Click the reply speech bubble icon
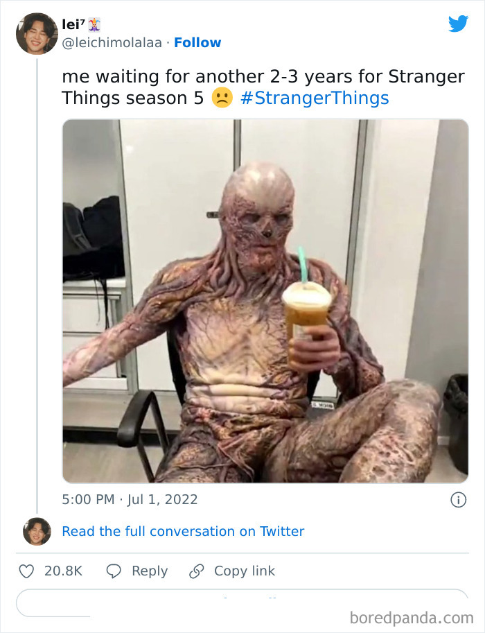Image resolution: width=485 pixels, height=633 pixels. [114, 571]
